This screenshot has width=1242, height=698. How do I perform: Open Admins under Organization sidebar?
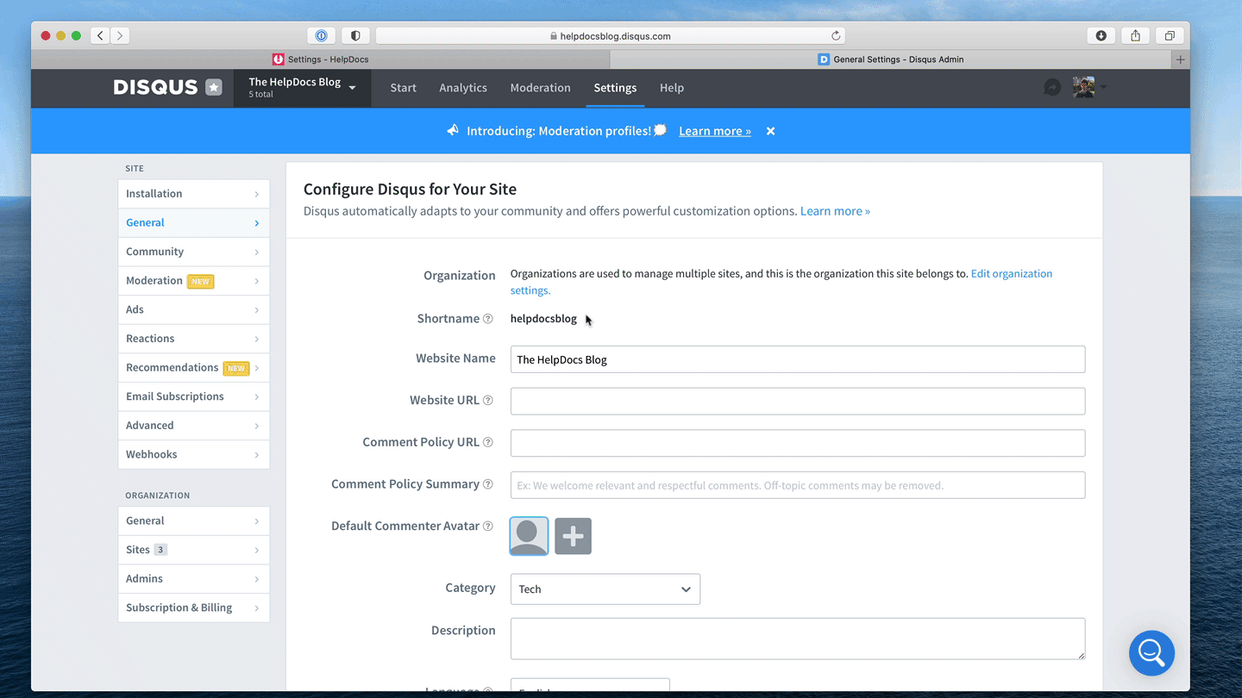tap(193, 579)
